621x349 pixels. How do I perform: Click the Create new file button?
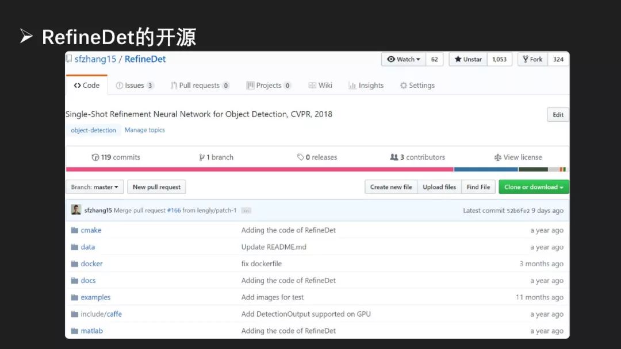(391, 187)
